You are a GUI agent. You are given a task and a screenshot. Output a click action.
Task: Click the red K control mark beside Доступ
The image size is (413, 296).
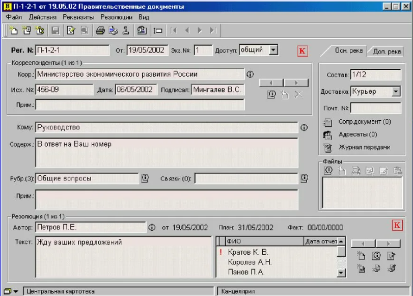303,50
